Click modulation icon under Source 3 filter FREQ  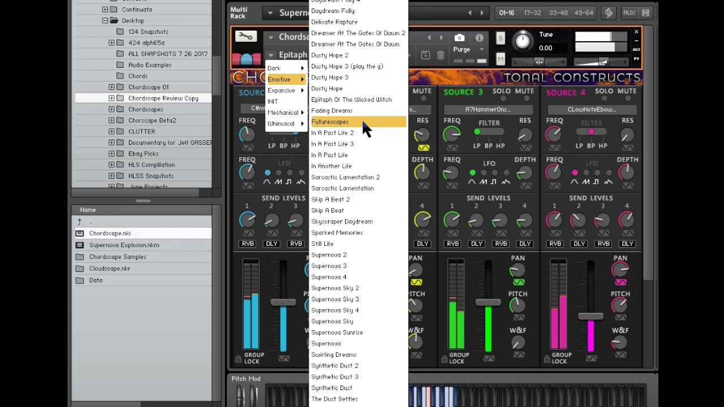(452, 147)
